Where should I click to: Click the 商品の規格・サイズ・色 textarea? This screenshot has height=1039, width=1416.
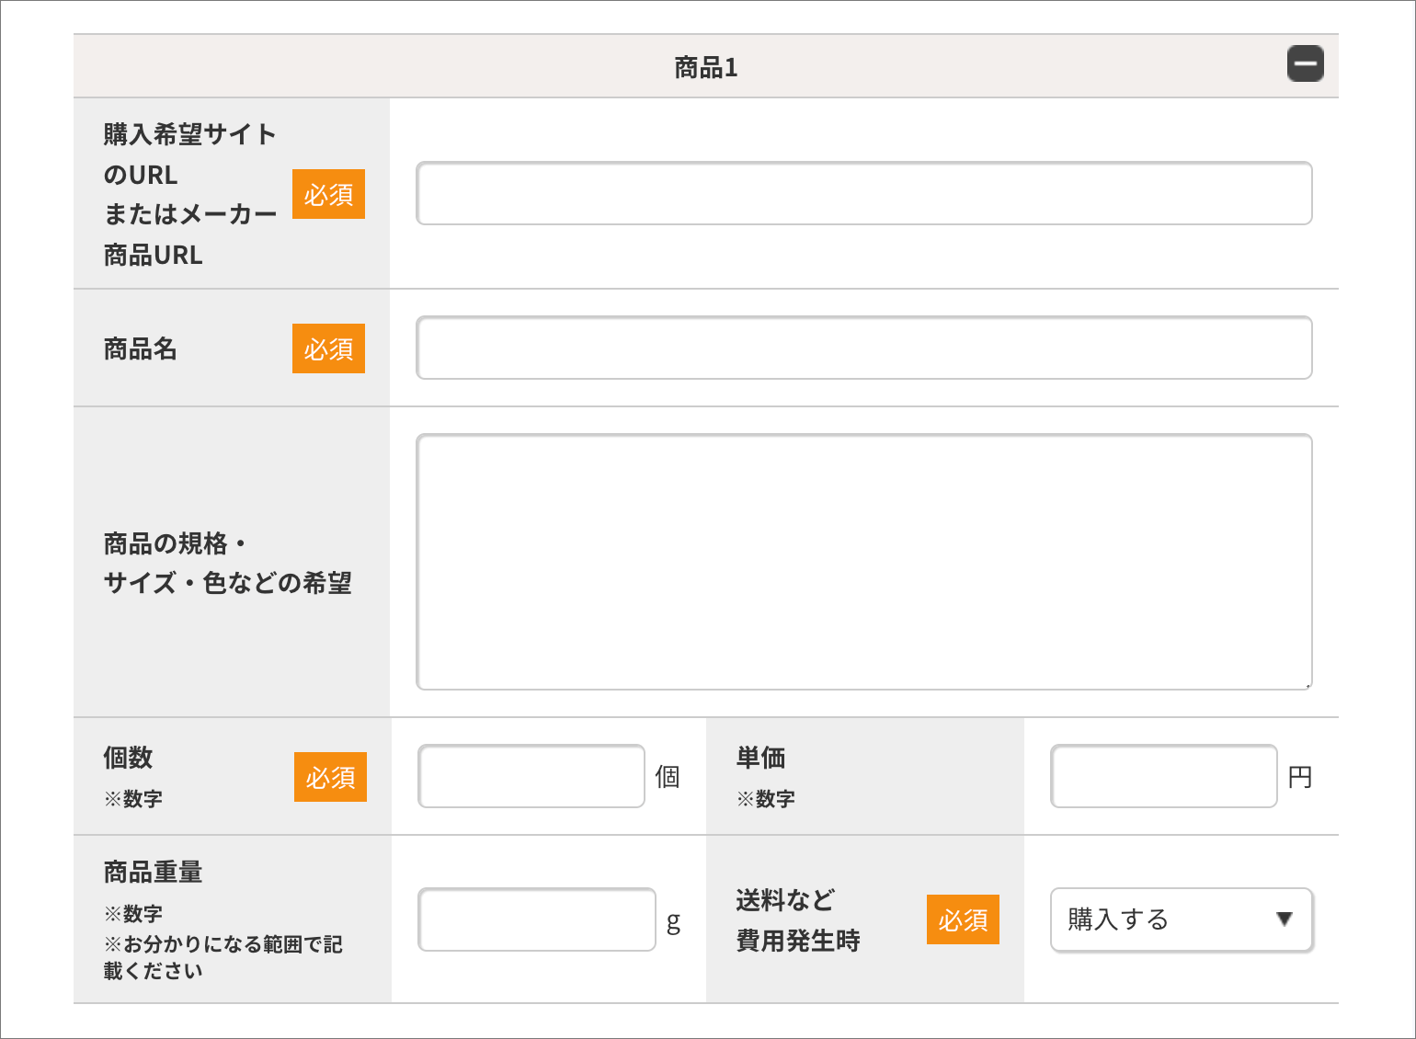(x=863, y=561)
